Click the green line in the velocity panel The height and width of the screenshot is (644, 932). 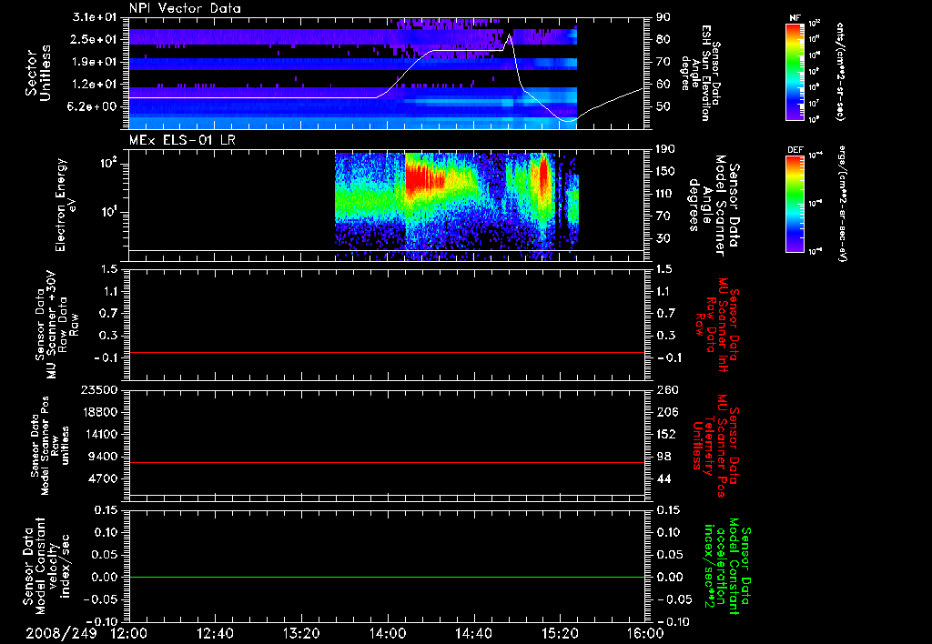[x=387, y=577]
